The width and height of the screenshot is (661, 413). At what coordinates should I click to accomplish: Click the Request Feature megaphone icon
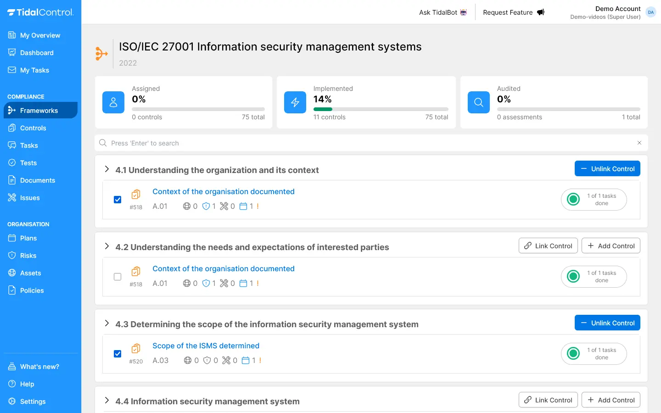pos(541,12)
